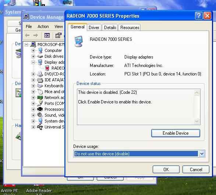Click the Mice mouse icon
The height and width of the screenshot is (195, 216).
click(x=40, y=92)
